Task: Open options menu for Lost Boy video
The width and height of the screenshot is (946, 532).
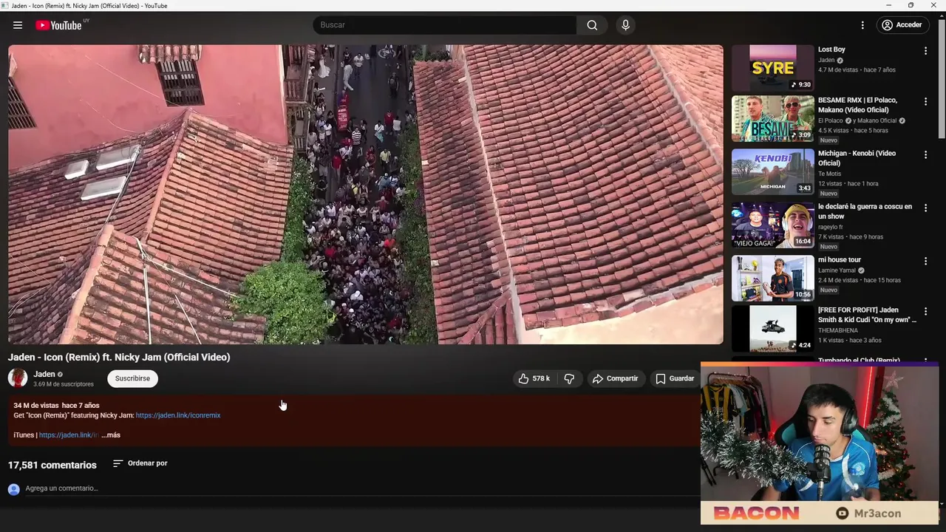Action: pos(925,51)
